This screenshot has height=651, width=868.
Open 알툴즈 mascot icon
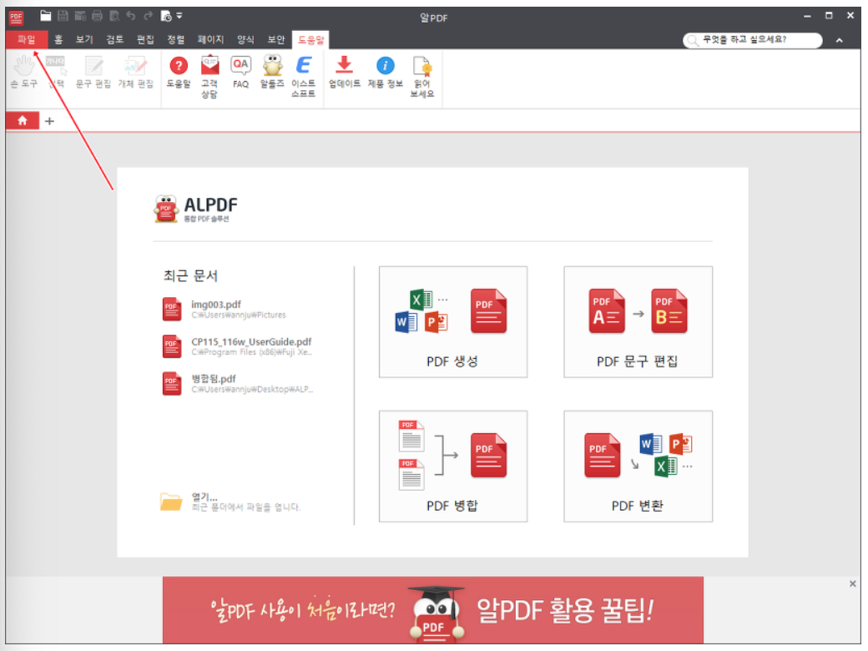272,72
